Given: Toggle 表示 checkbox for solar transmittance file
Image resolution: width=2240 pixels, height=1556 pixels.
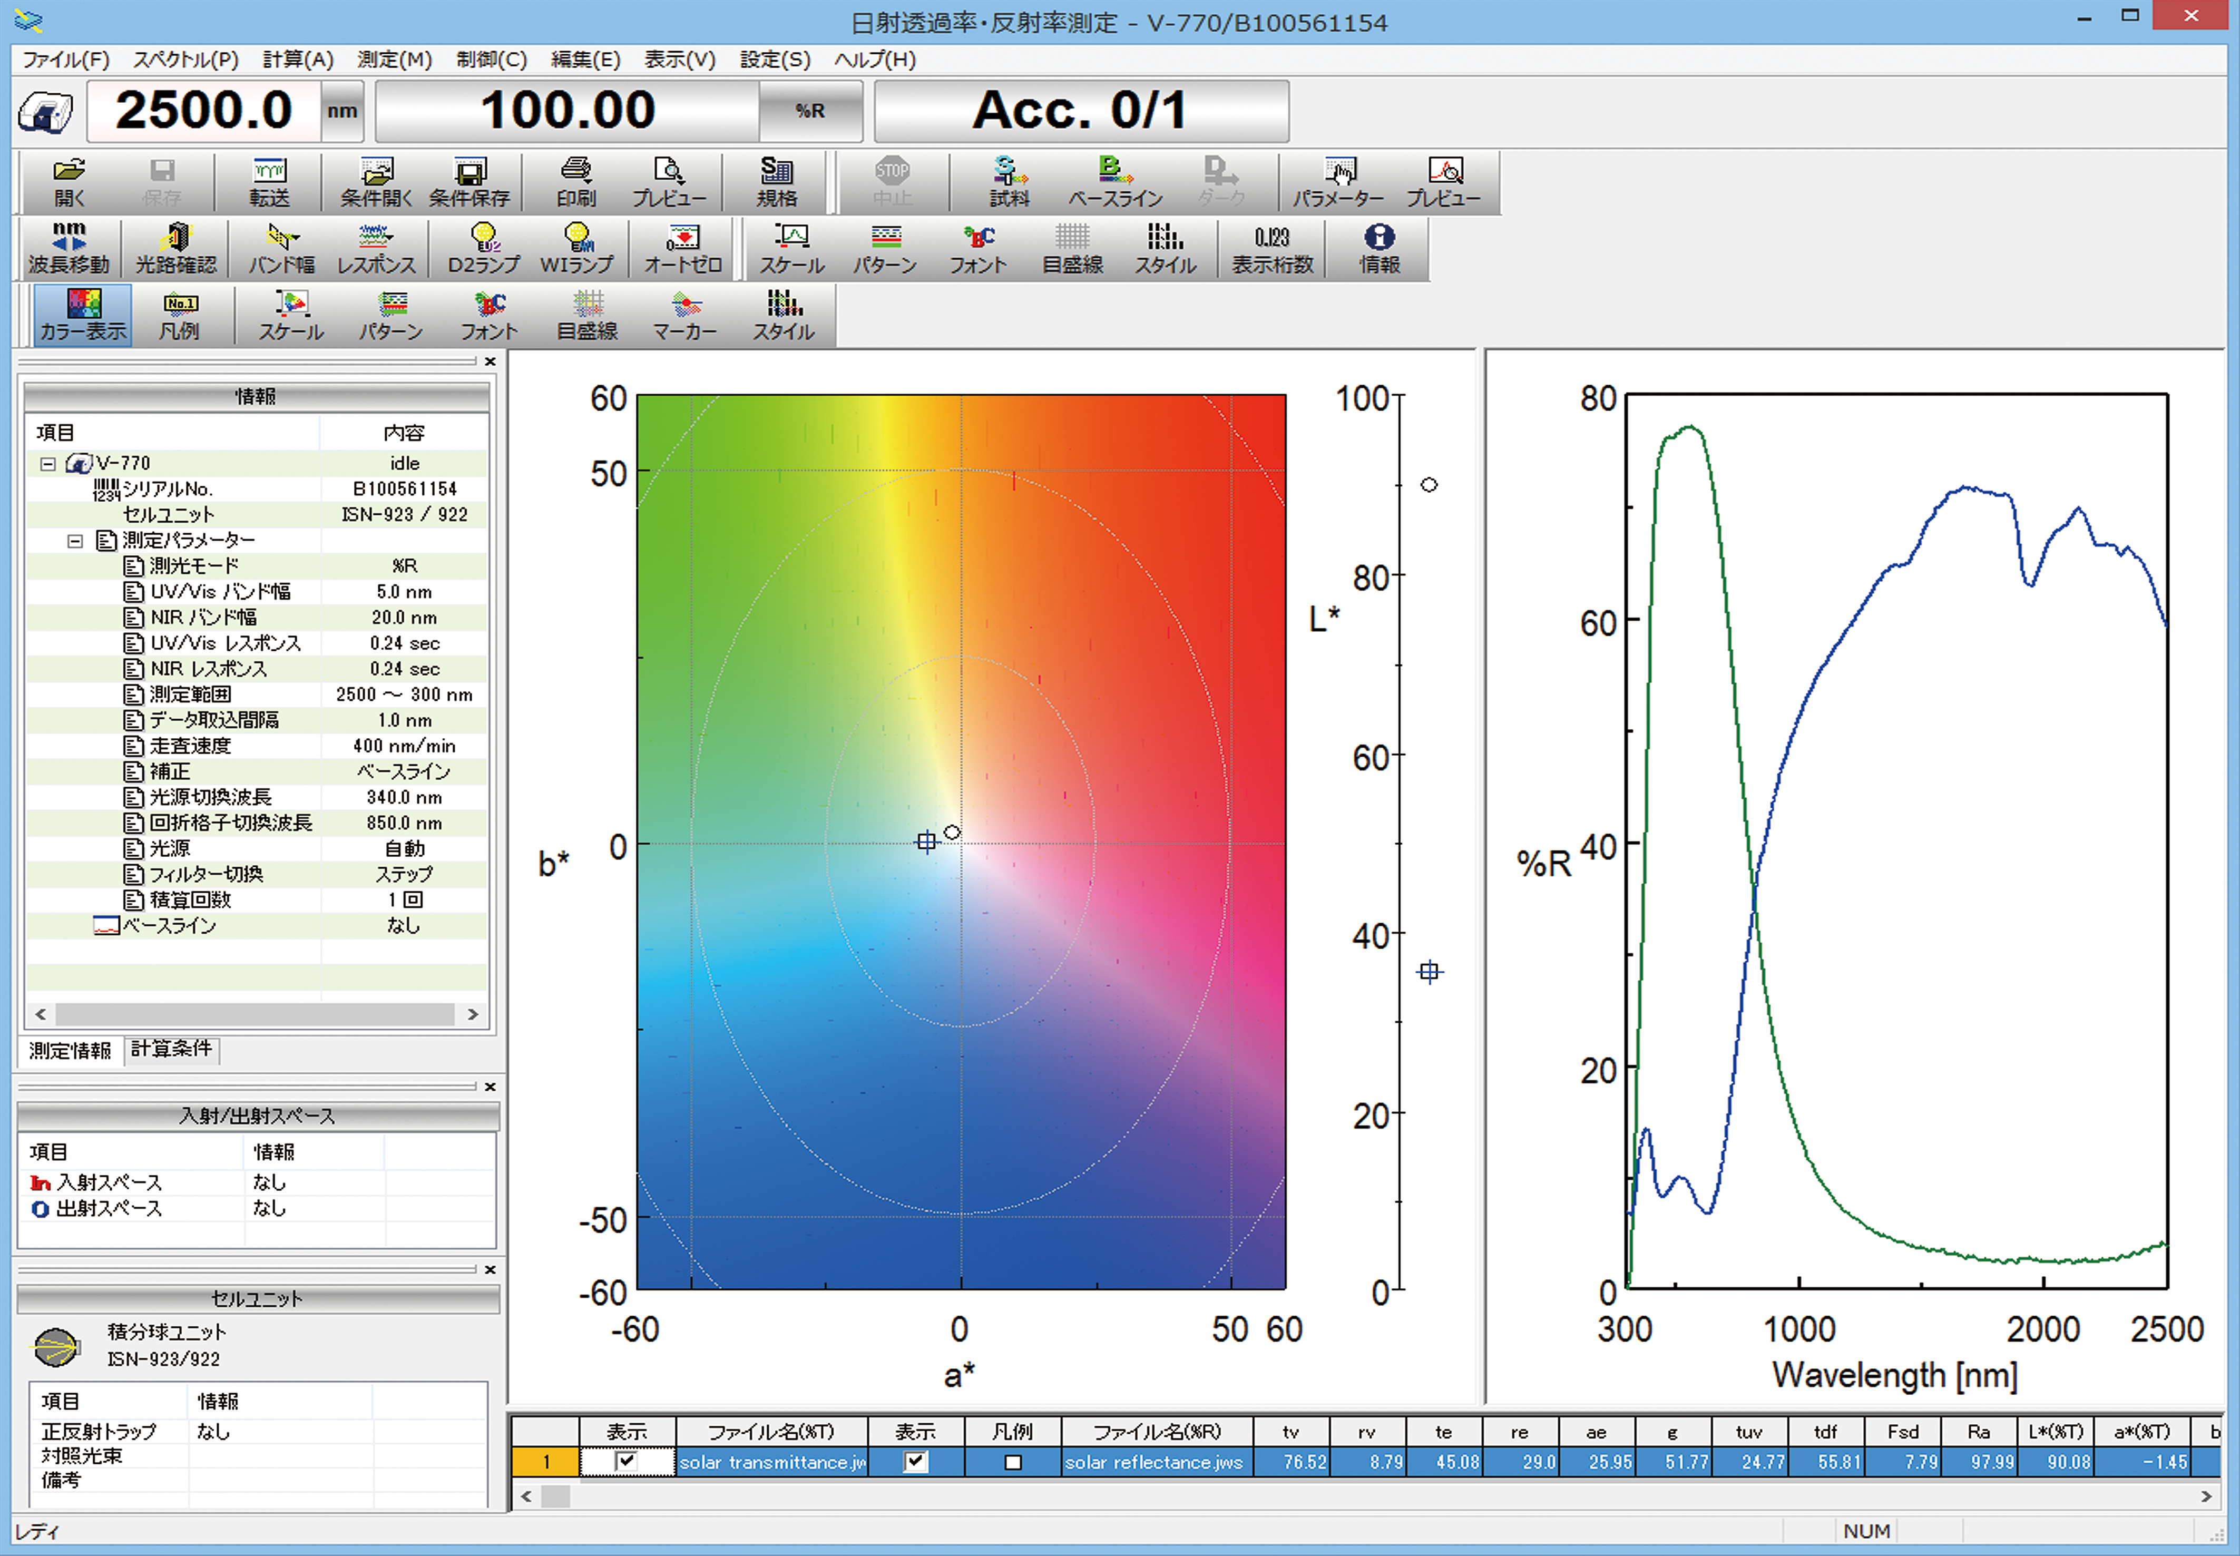Looking at the screenshot, I should 627,1462.
